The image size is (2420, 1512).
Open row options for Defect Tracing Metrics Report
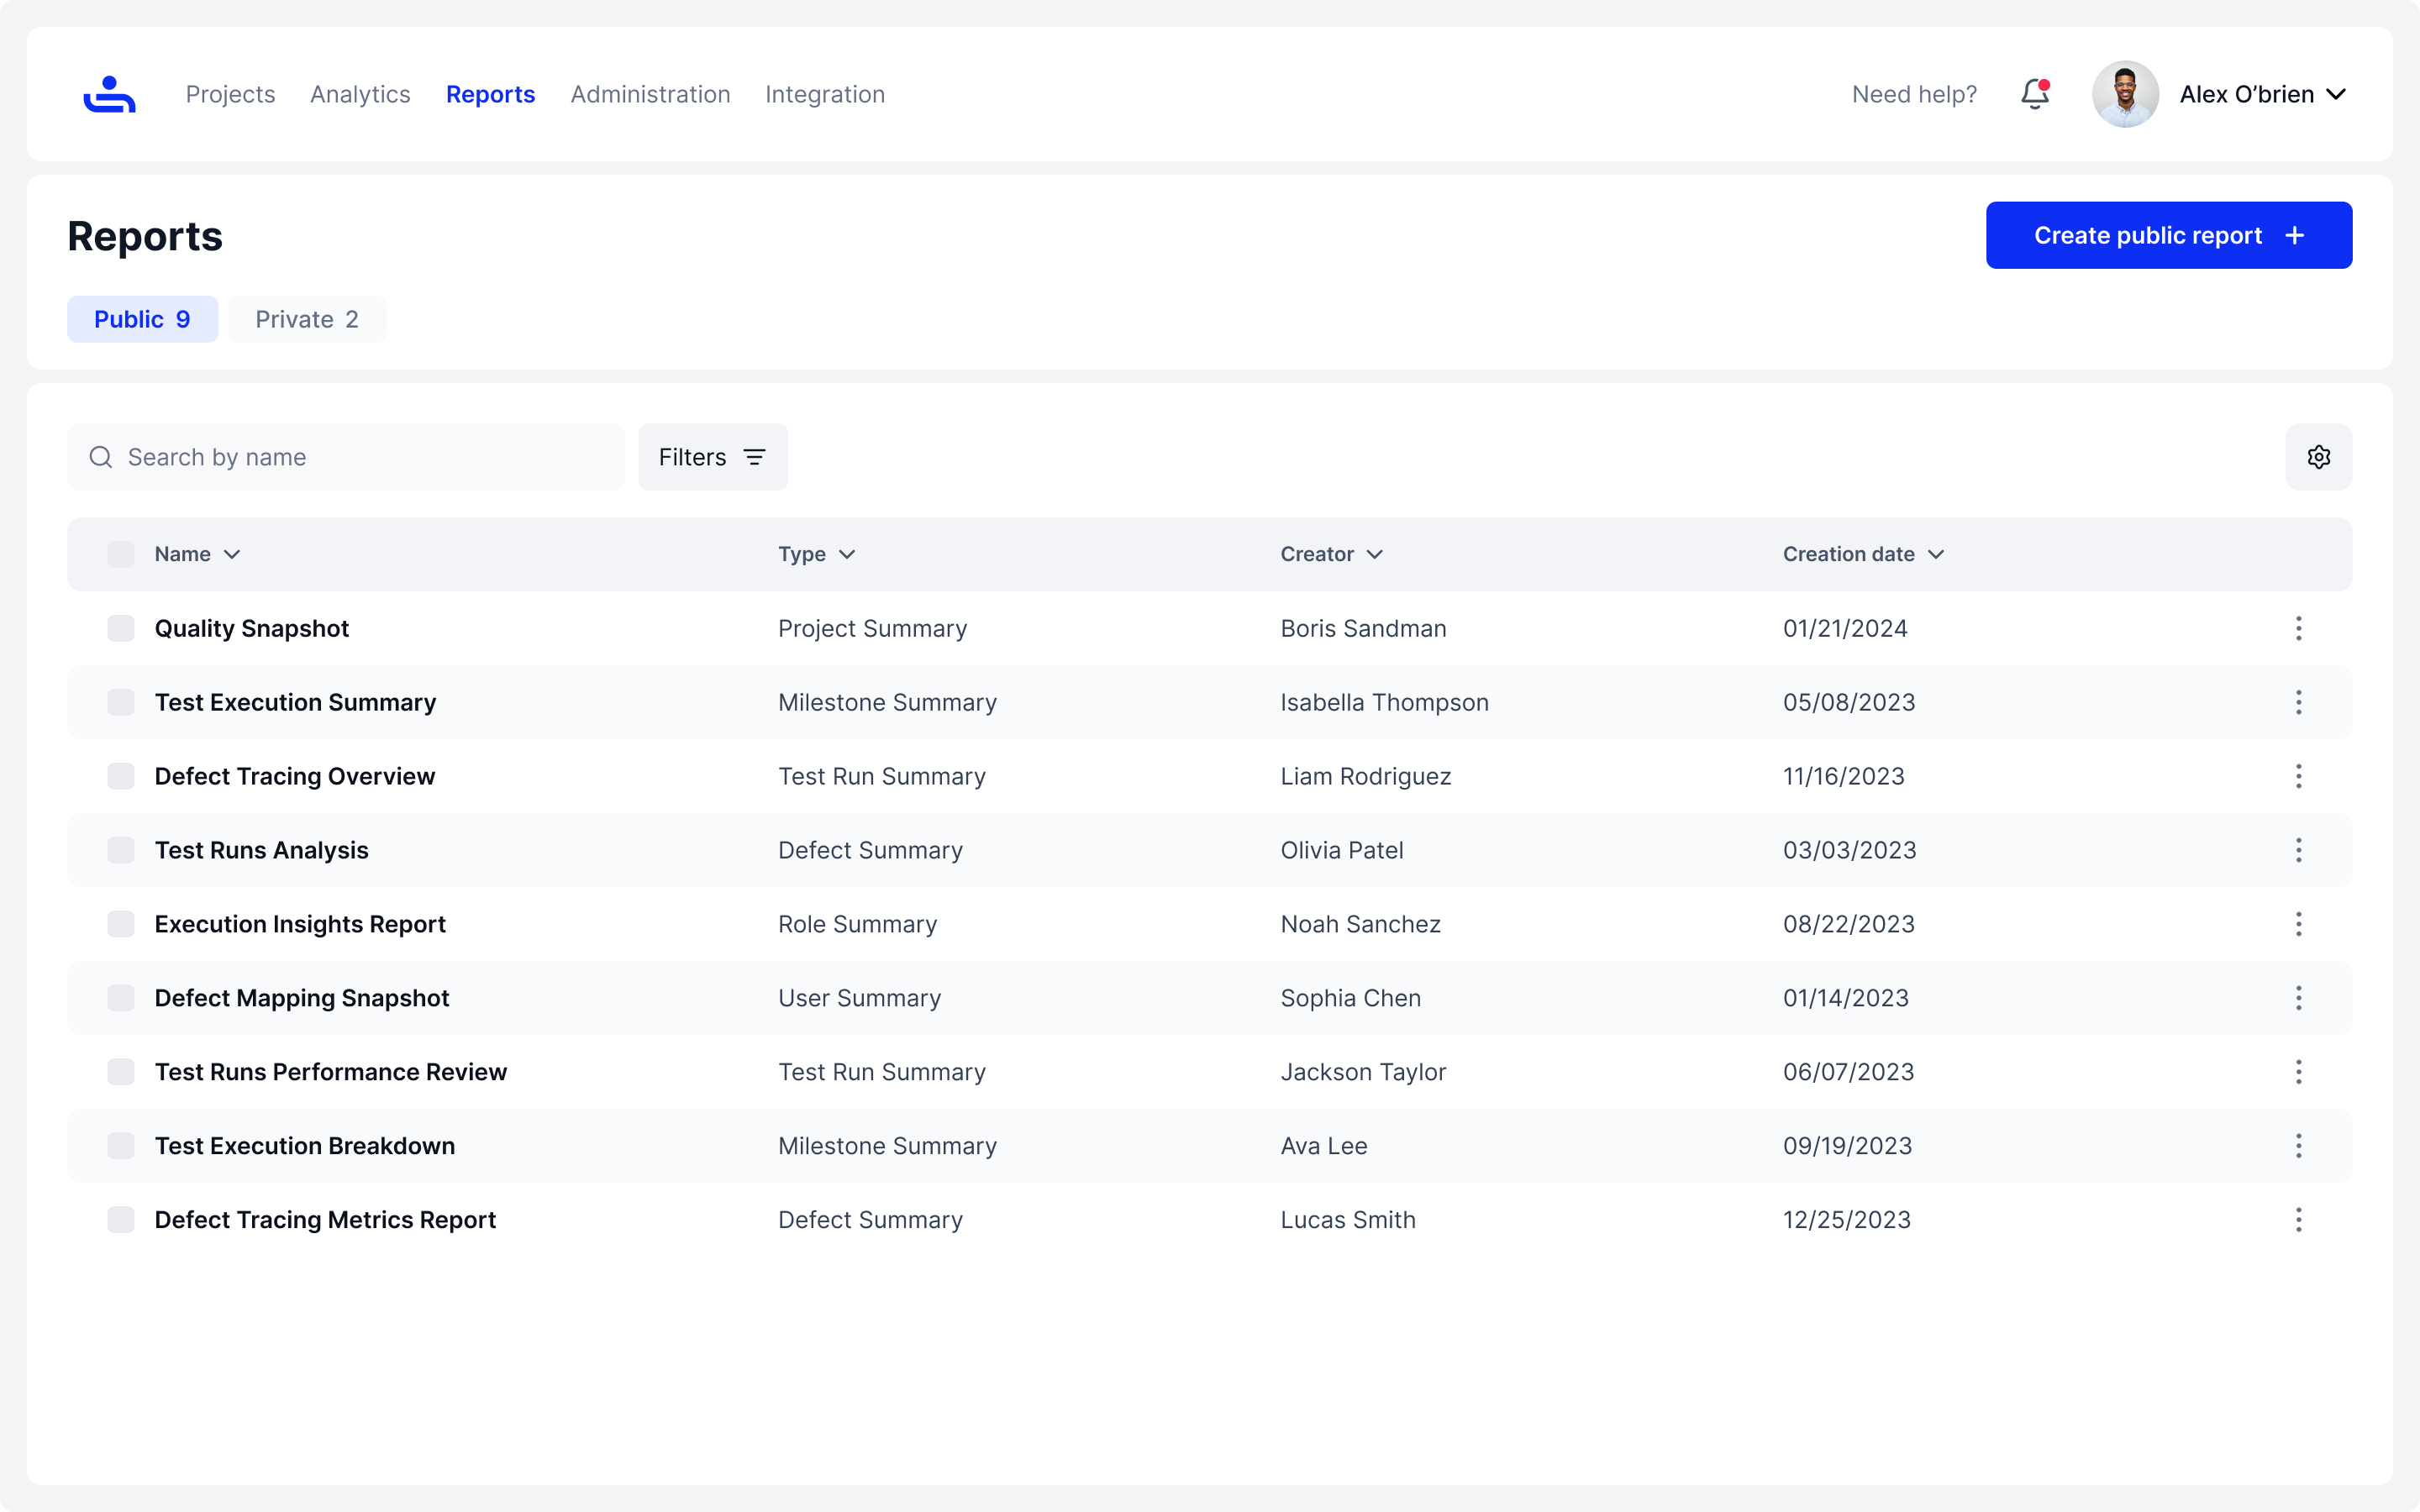(x=2298, y=1219)
